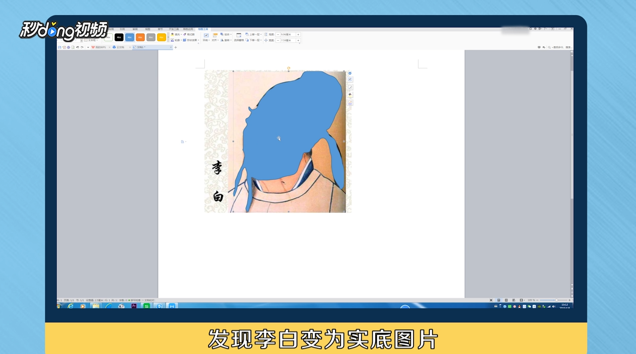636x354 pixels.
Task: Apply the yellow Abc shape style
Action: (x=161, y=37)
